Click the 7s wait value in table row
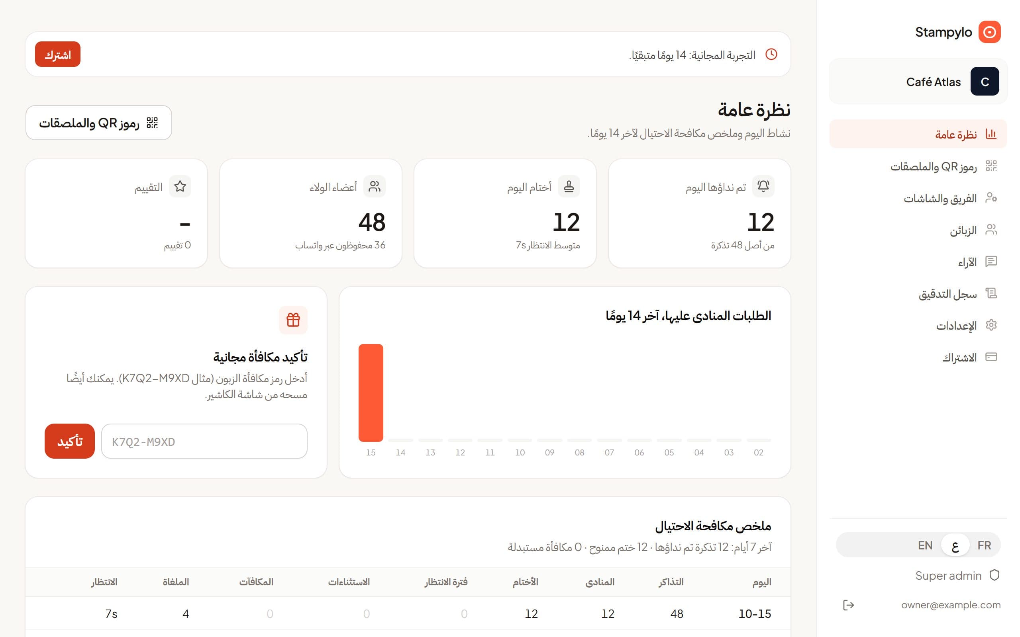The height and width of the screenshot is (637, 1020). pos(111,614)
